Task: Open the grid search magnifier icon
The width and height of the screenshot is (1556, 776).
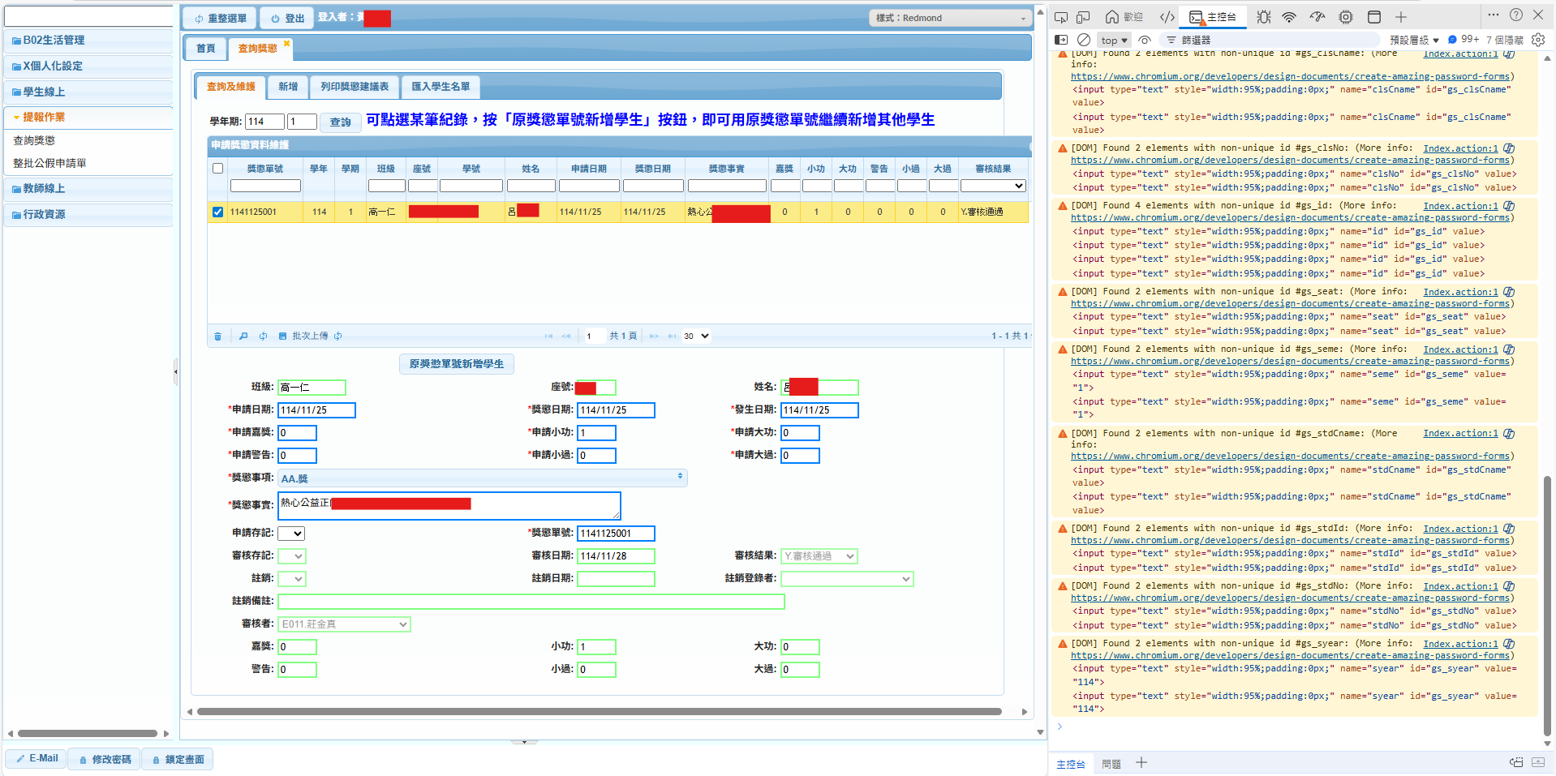Action: pos(243,336)
